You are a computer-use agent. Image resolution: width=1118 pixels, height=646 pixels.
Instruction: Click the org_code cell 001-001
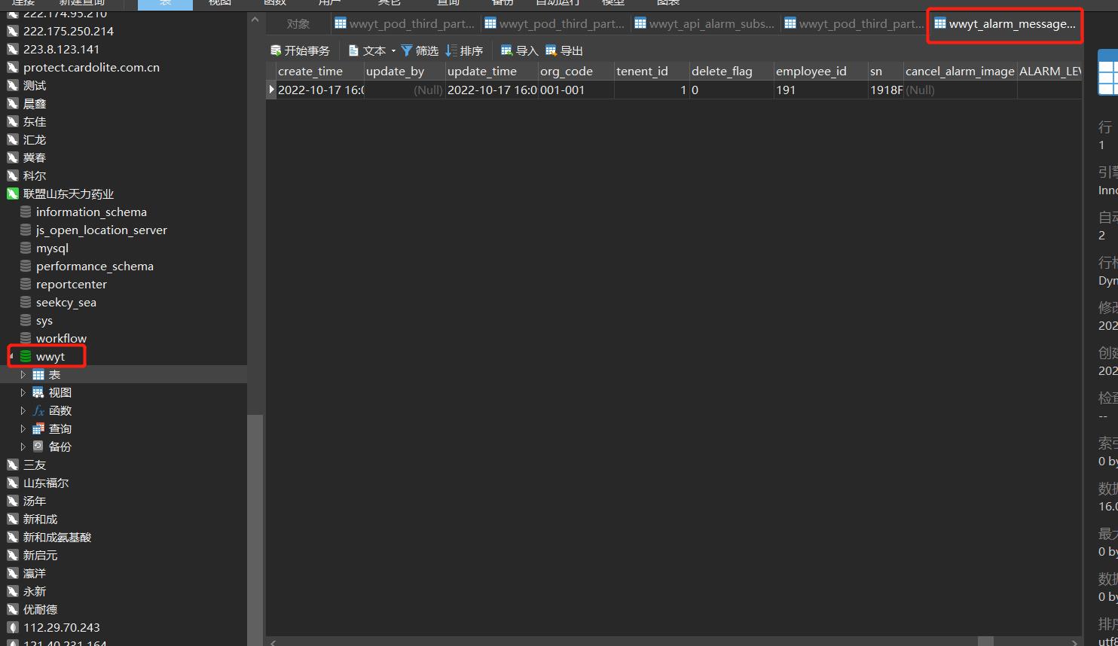coord(576,90)
